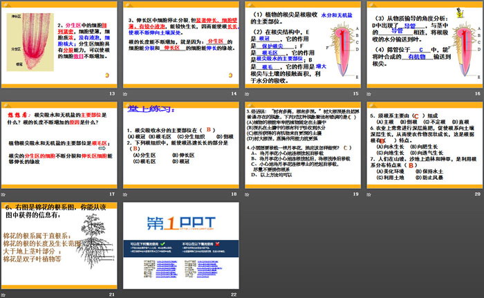Select slide 16 thumbnail about 导管 and 筛管
The height and width of the screenshot is (298, 484).
(425, 45)
